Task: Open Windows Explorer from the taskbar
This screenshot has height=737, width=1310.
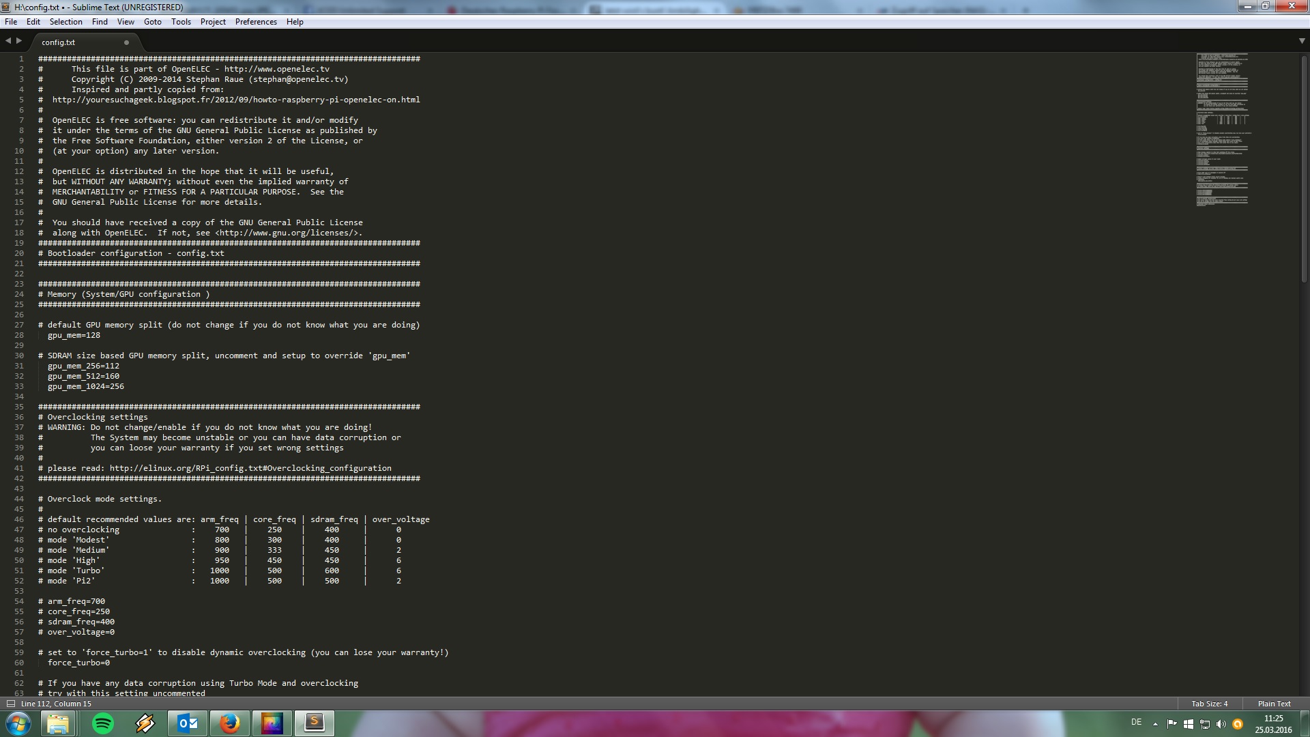Action: point(58,723)
